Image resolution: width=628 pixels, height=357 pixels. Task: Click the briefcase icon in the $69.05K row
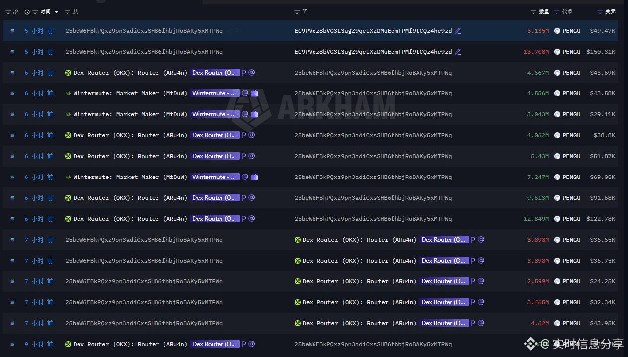(254, 177)
